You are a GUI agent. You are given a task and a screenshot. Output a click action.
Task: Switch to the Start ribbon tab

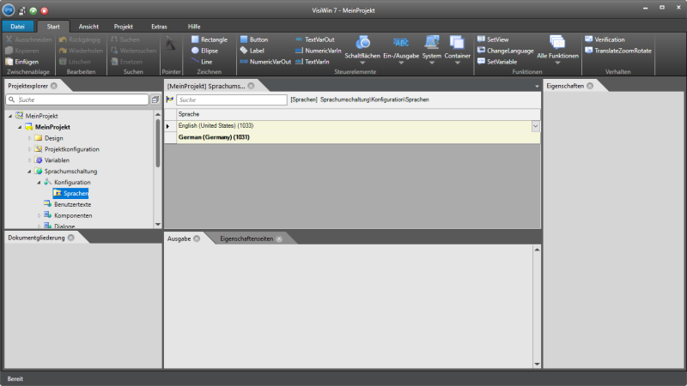point(53,27)
